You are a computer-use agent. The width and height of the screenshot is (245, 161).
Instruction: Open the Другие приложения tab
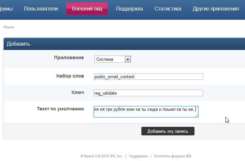(x=215, y=9)
